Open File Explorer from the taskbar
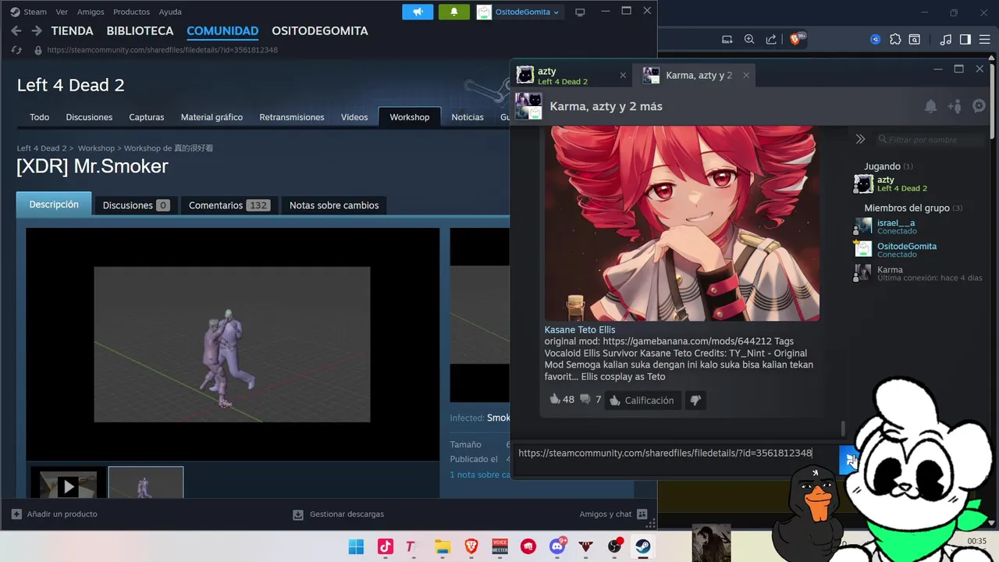The height and width of the screenshot is (562, 999). 443,546
